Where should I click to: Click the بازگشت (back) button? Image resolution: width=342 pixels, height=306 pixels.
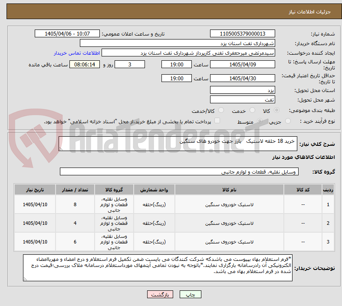(160, 294)
